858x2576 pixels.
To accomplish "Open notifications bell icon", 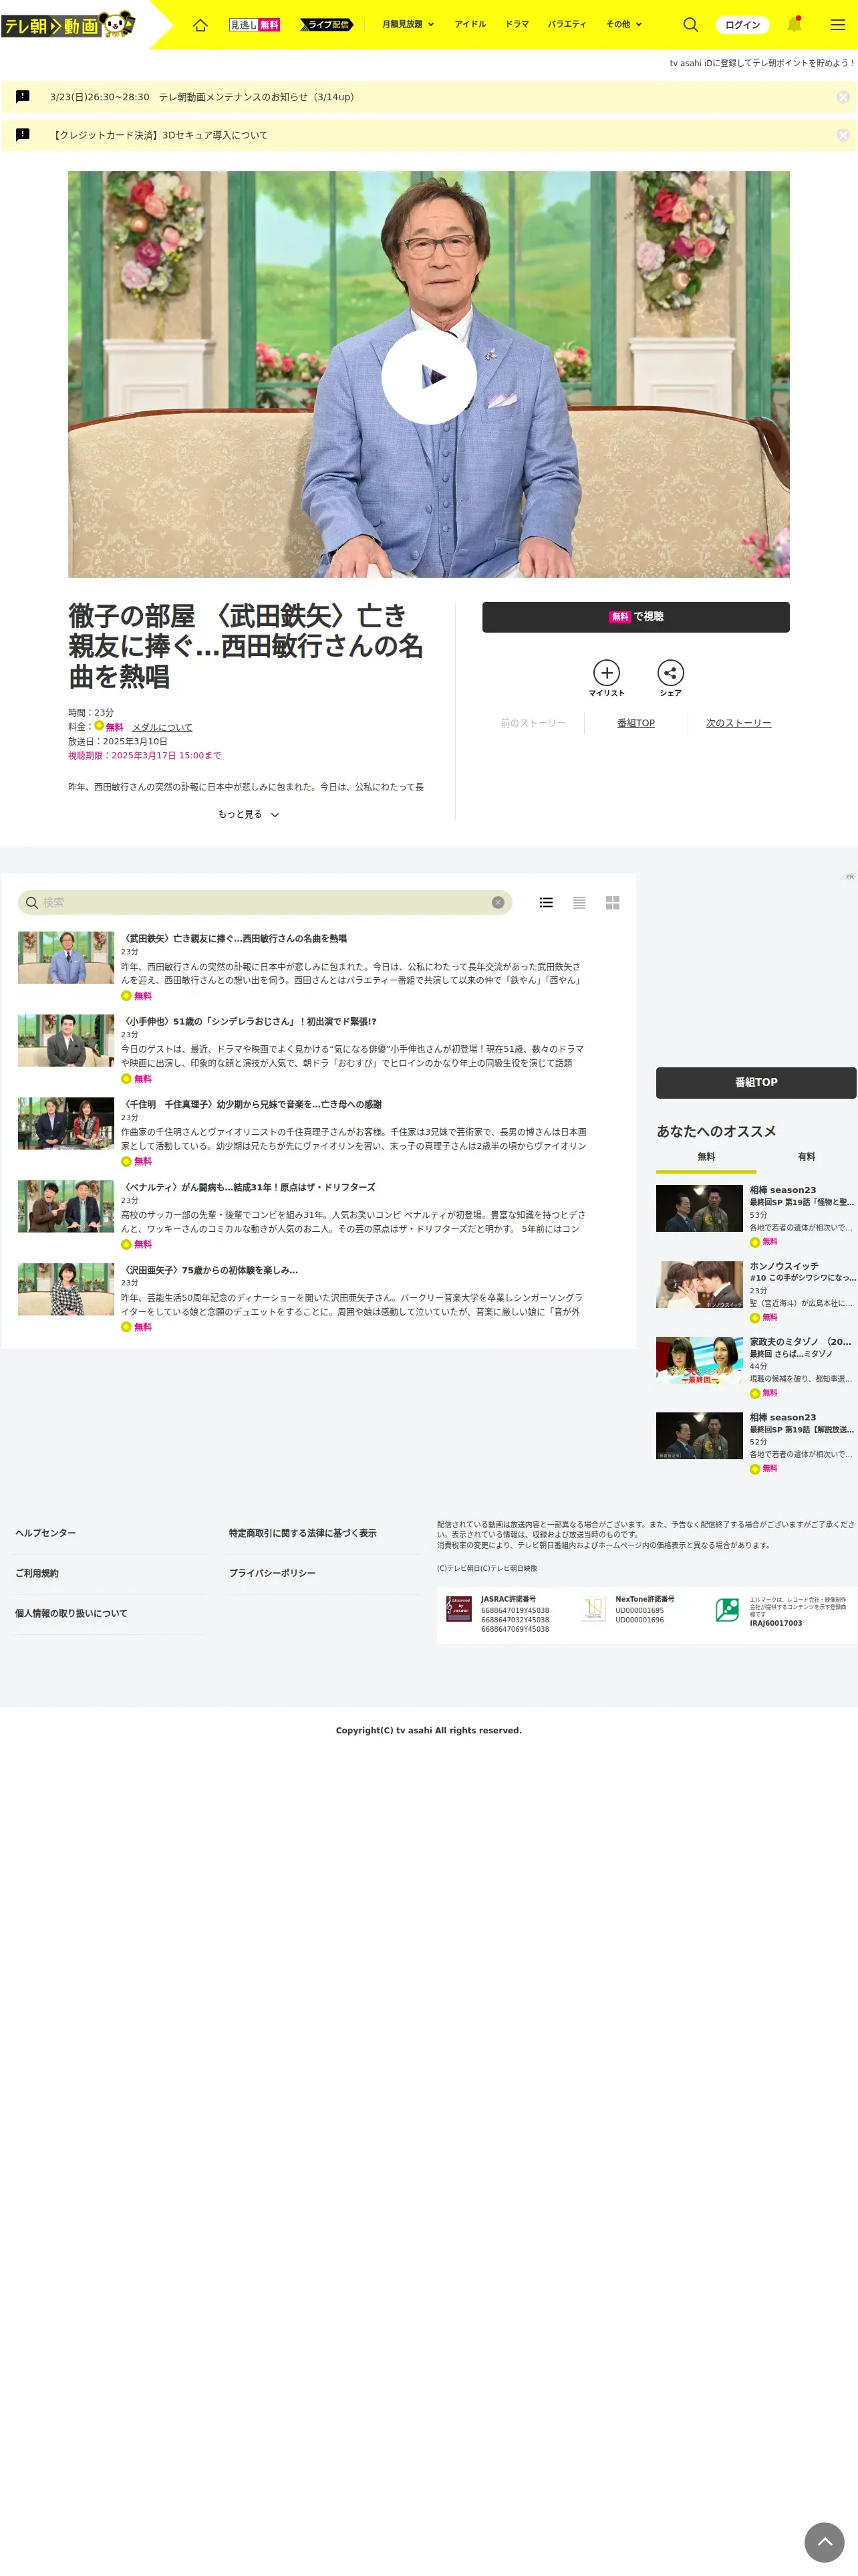I will [x=794, y=24].
